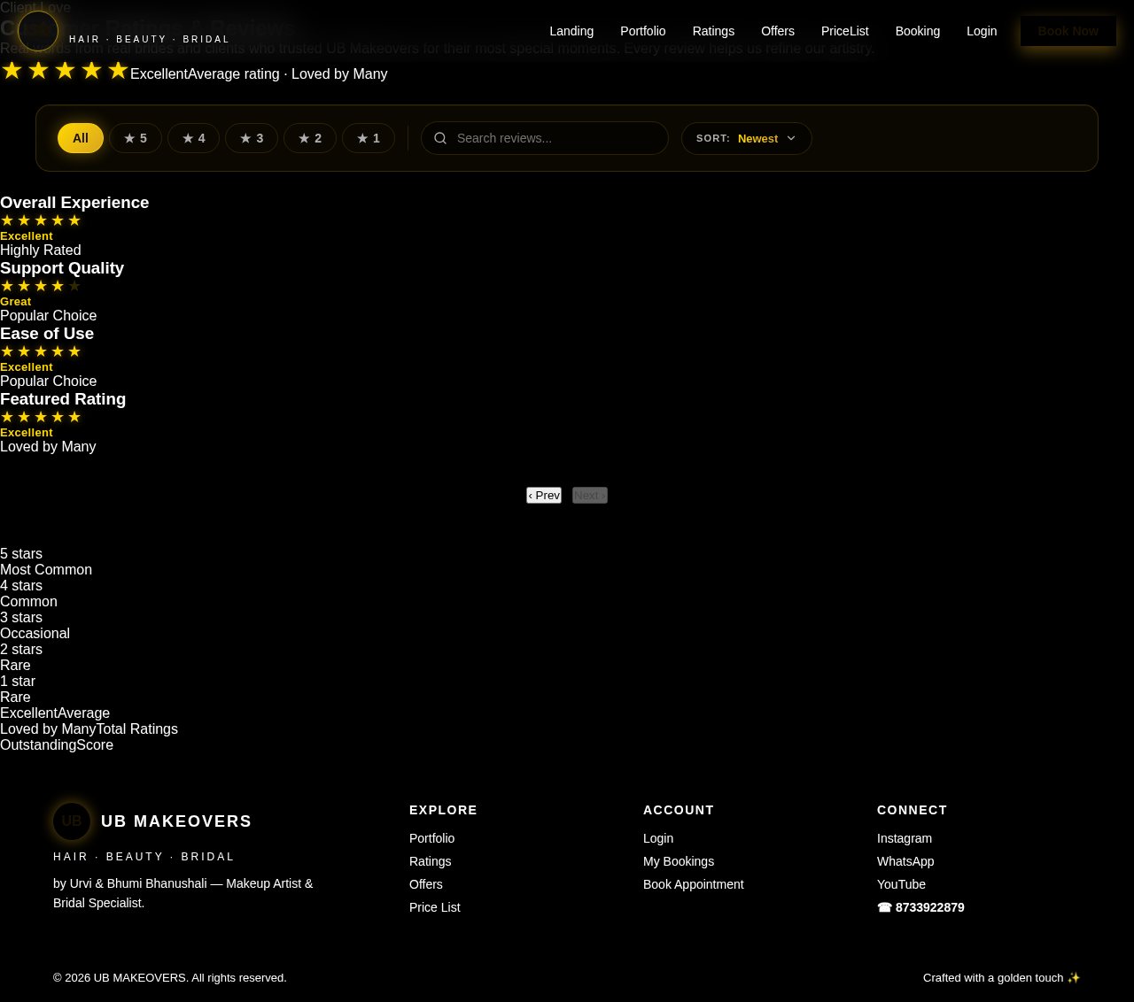Filter reviews by 5 stars
The image size is (1134, 1002).
[x=136, y=138]
